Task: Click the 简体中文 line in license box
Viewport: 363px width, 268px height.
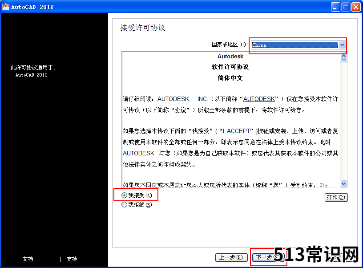Action: (230, 78)
